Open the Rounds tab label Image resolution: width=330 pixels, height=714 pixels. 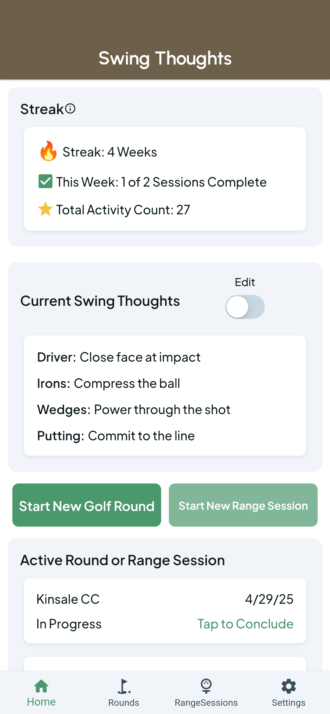(x=124, y=703)
